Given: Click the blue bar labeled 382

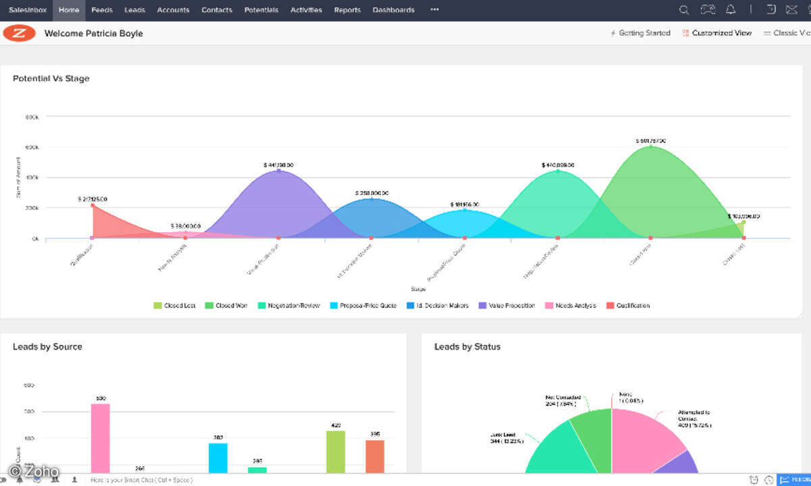Looking at the screenshot, I should (218, 458).
